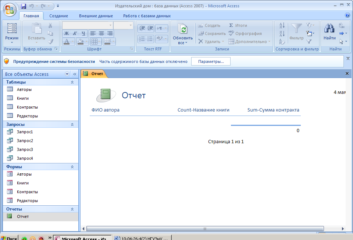
Task: Click the increase indent icon
Action: (x=150, y=28)
